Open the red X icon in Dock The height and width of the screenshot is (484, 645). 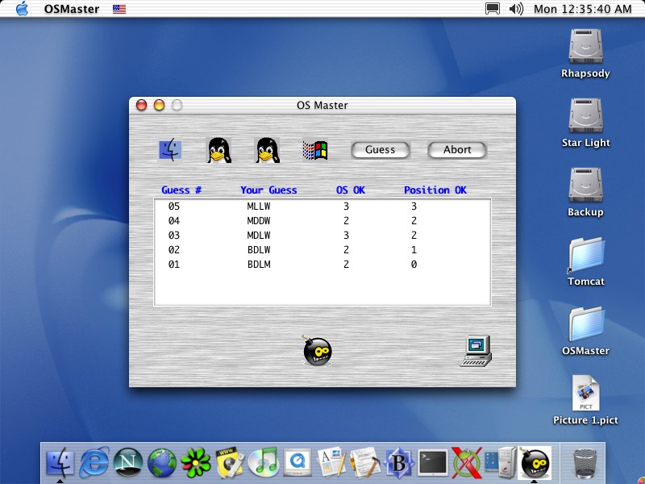(467, 462)
